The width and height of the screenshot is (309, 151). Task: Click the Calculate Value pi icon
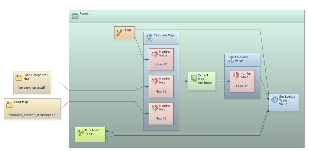point(230,59)
